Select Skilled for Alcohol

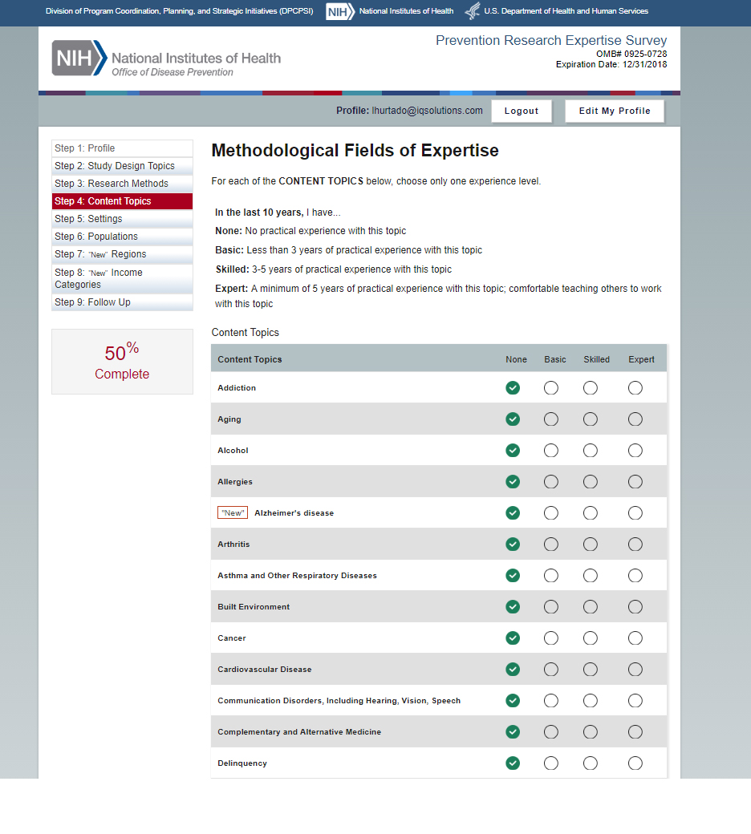tap(591, 451)
